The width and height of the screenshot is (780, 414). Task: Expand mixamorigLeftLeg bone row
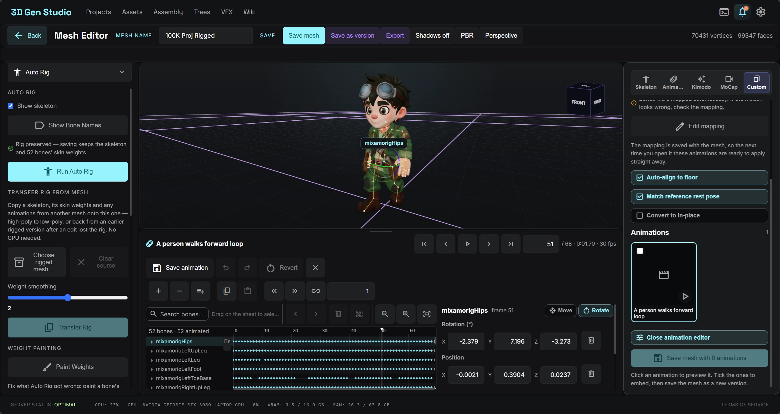pos(152,360)
